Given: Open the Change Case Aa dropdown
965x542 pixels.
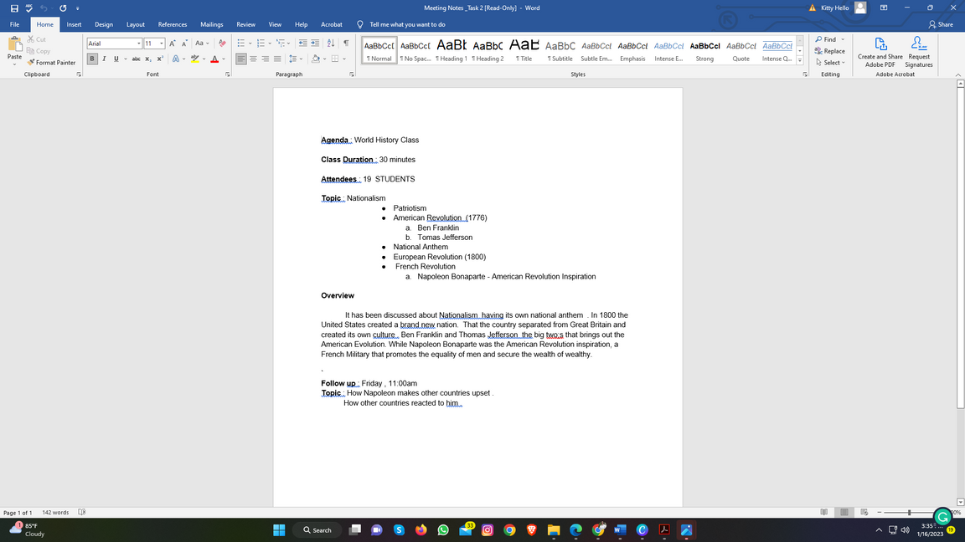Looking at the screenshot, I should pyautogui.click(x=202, y=43).
